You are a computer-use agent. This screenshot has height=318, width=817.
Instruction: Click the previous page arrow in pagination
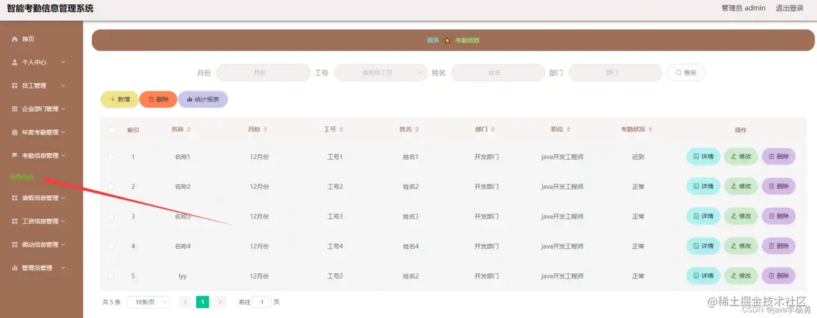pyautogui.click(x=185, y=302)
